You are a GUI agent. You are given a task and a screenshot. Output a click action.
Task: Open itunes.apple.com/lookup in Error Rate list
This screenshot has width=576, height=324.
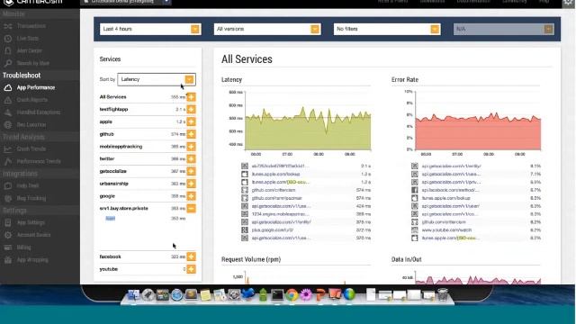[x=446, y=198]
